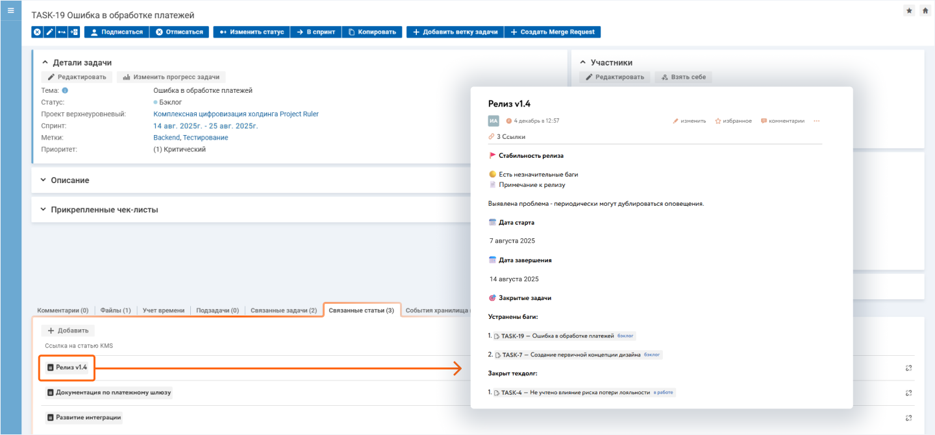Expand the Прикрепленные чек-листы section
Viewport: 935px width, 435px height.
tap(44, 210)
